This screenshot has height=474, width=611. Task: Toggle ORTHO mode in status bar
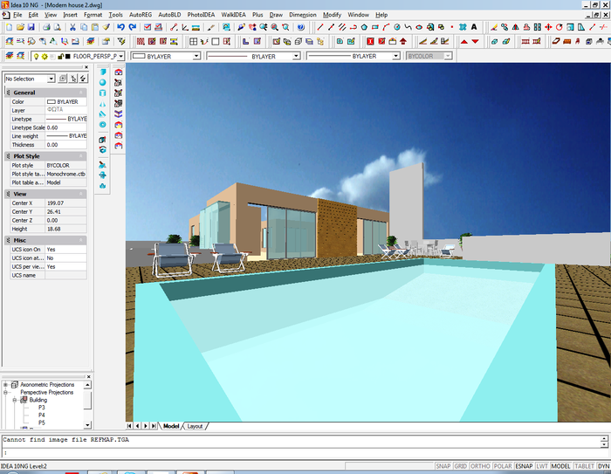pyautogui.click(x=482, y=466)
